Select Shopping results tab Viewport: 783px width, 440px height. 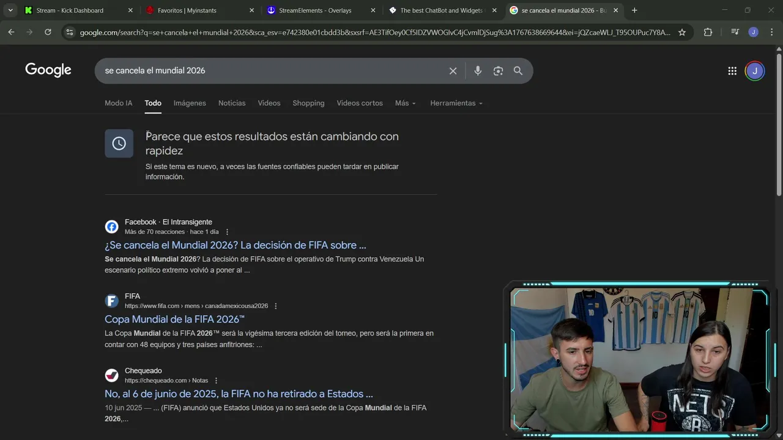tap(308, 103)
